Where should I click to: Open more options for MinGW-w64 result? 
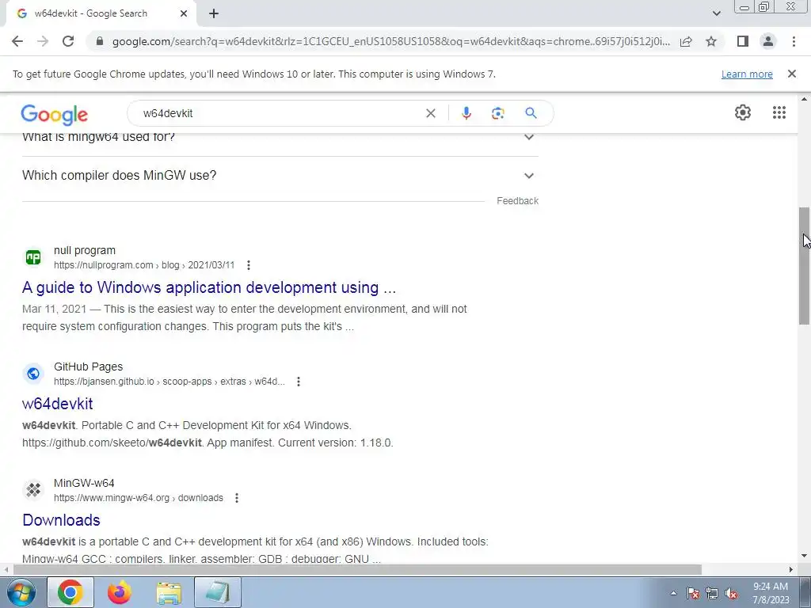[x=237, y=498]
